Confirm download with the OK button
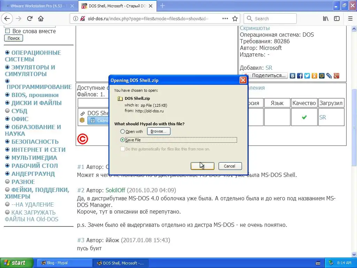 pos(203,166)
